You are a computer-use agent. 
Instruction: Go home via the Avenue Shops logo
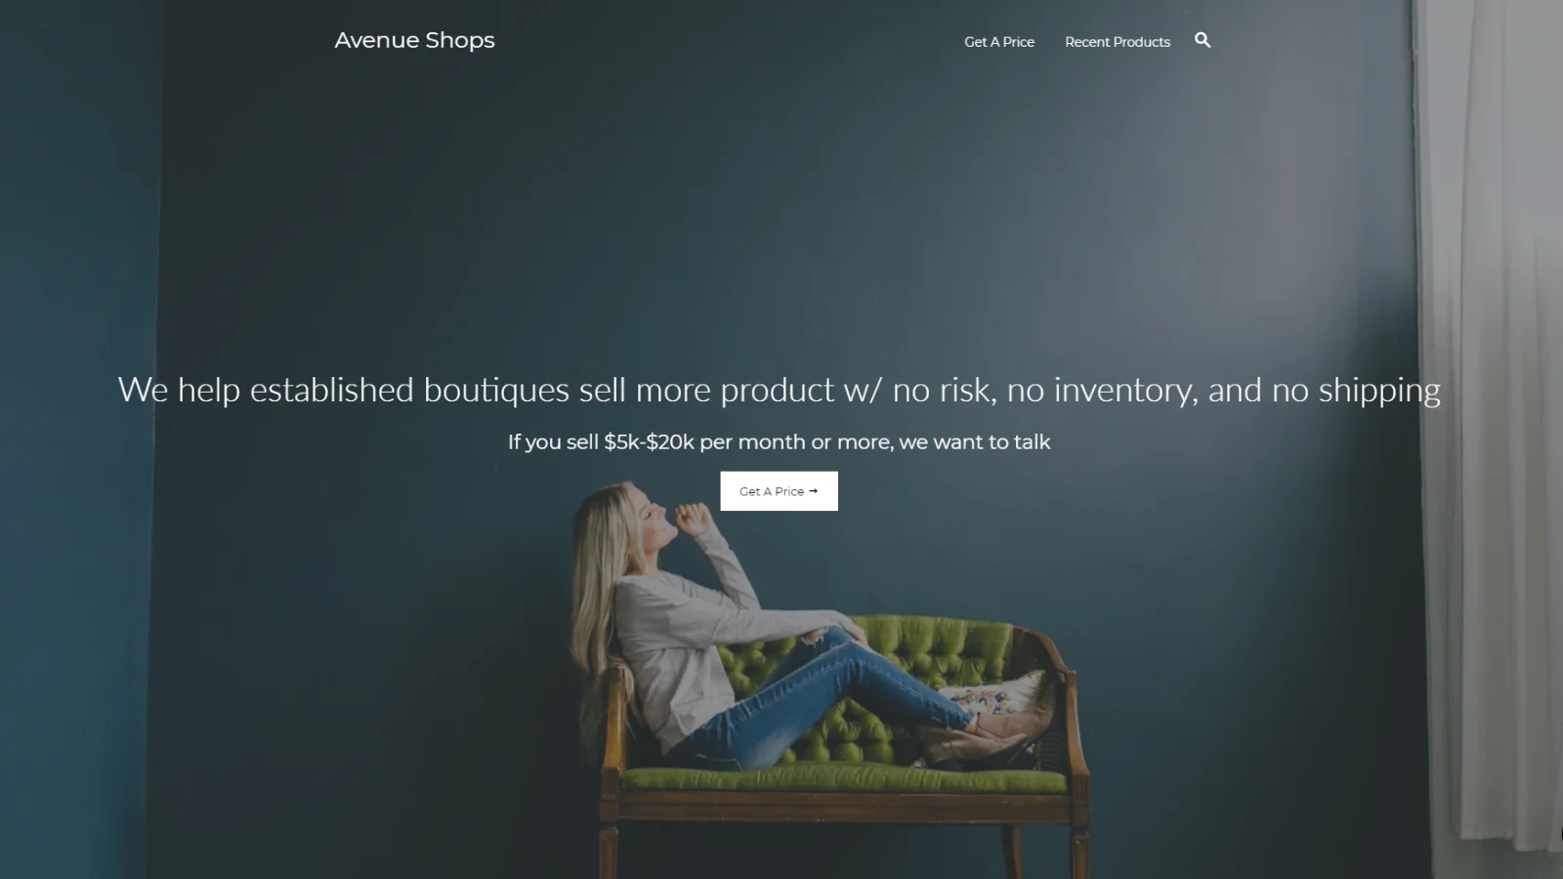coord(414,40)
